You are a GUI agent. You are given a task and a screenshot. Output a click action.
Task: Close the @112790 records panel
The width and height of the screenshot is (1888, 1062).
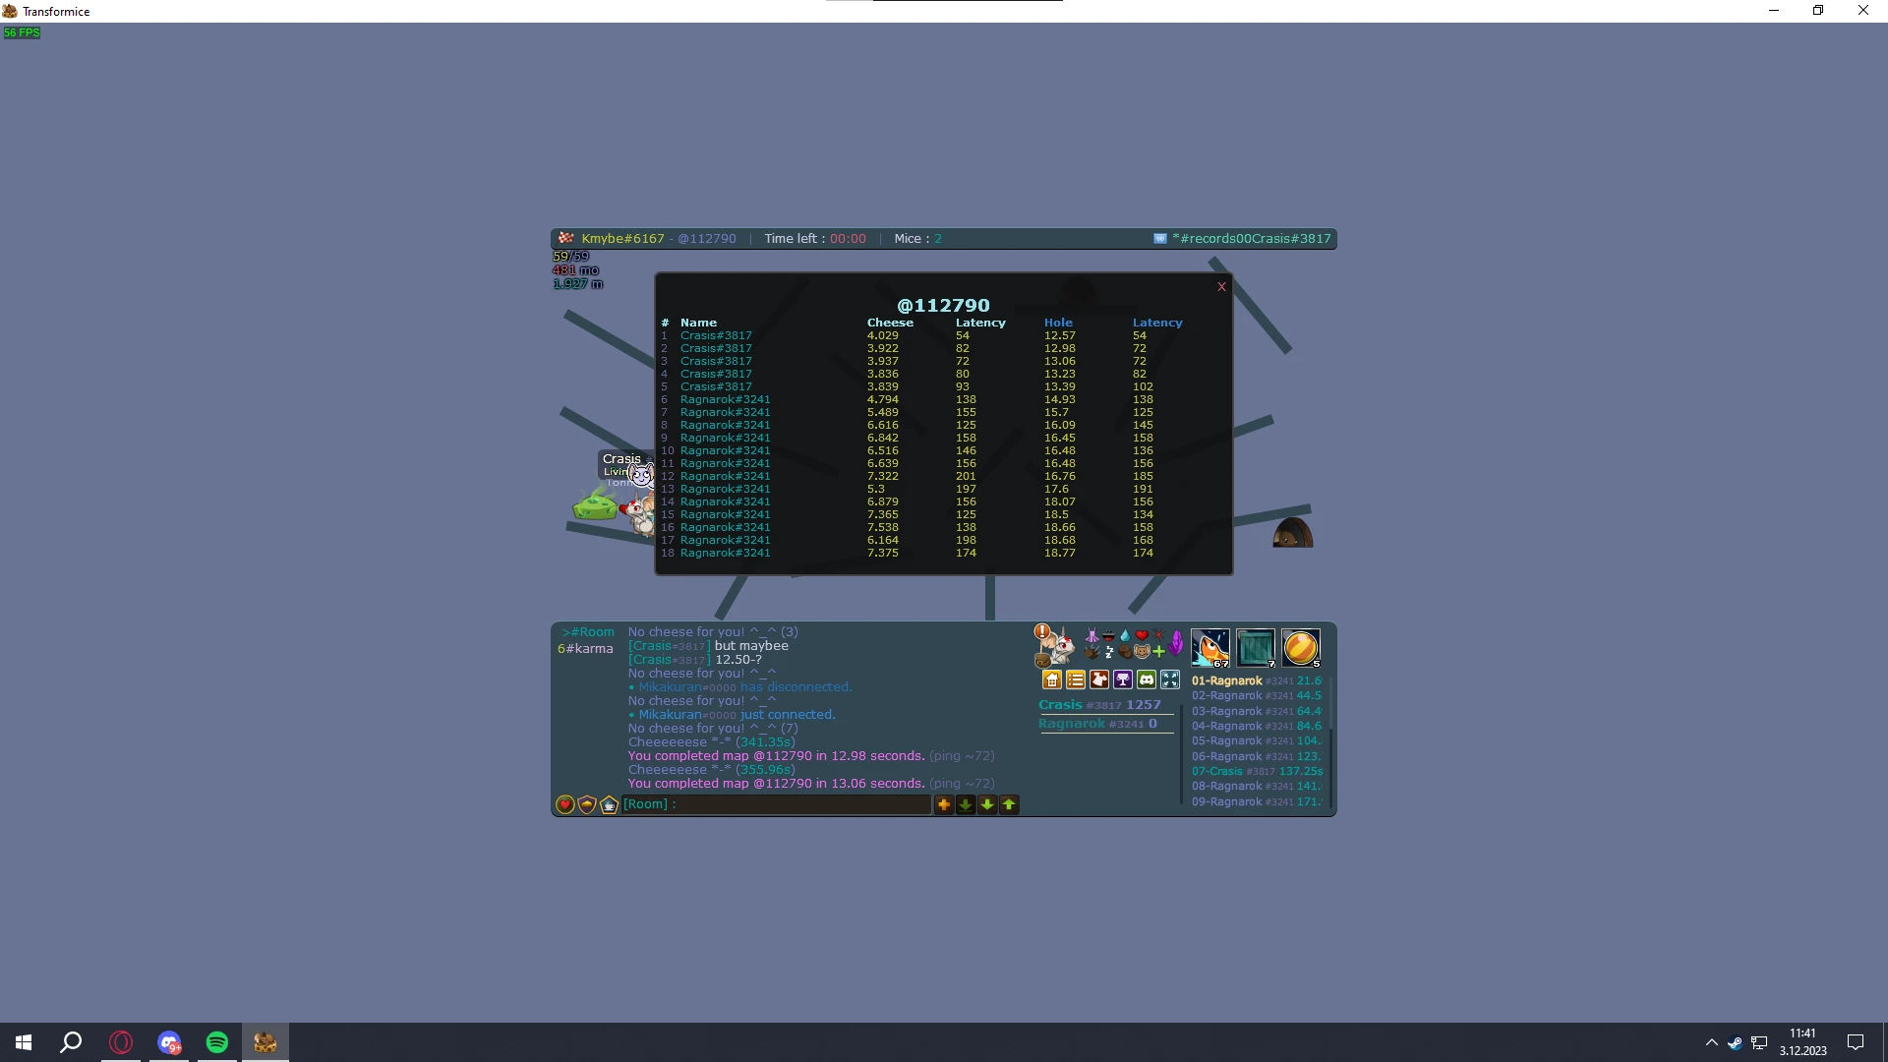point(1221,287)
